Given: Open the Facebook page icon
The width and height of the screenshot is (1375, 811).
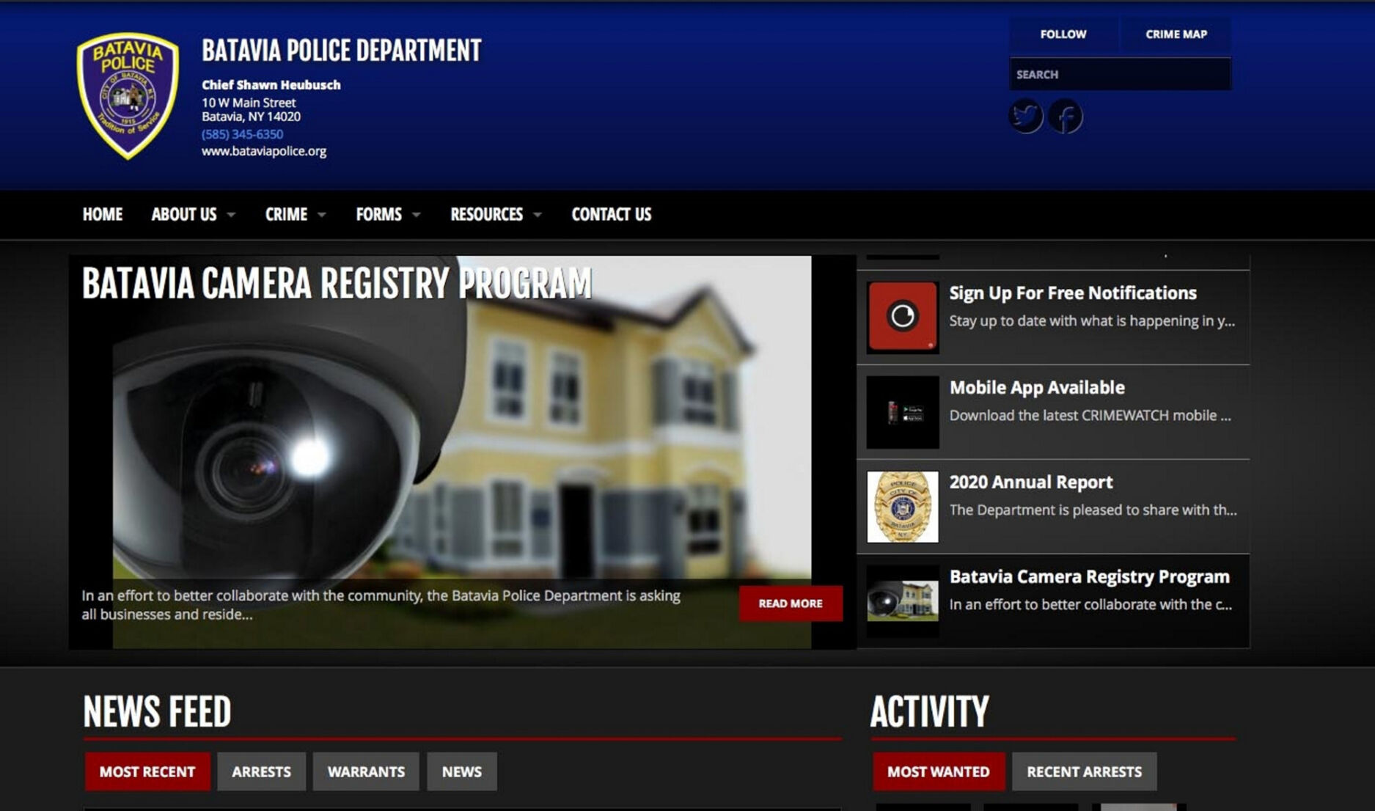Looking at the screenshot, I should 1067,114.
